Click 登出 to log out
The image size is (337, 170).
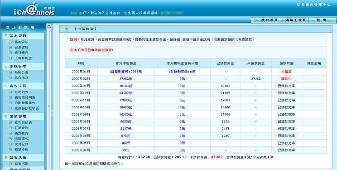321,20
